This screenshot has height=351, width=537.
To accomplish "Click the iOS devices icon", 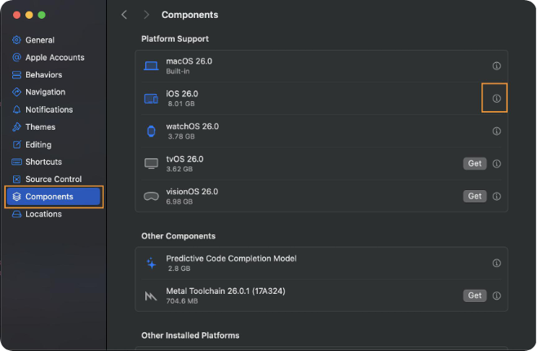I will coord(151,99).
